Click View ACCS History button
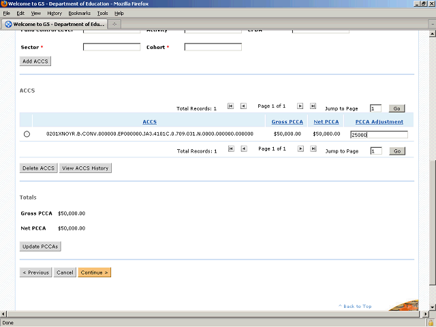This screenshot has height=327, width=436. point(85,168)
